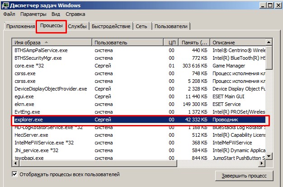Select the EvtEng.exe process
283x187 pixels.
coord(139,112)
